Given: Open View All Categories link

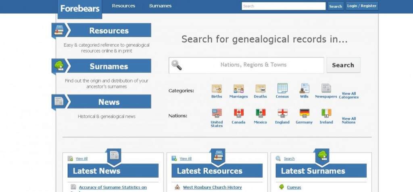Looking at the screenshot, I should pyautogui.click(x=349, y=95).
